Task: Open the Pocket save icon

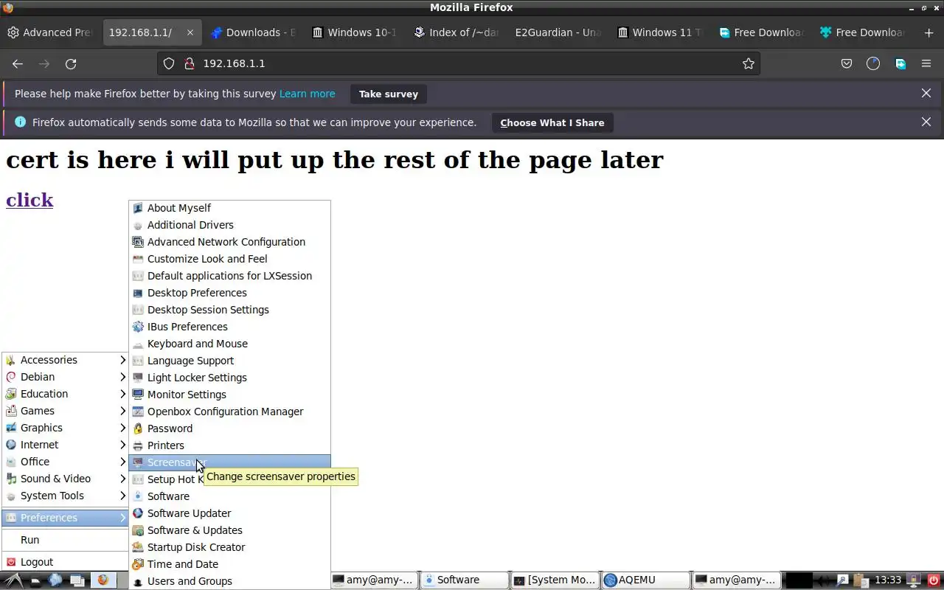Action: point(847,63)
